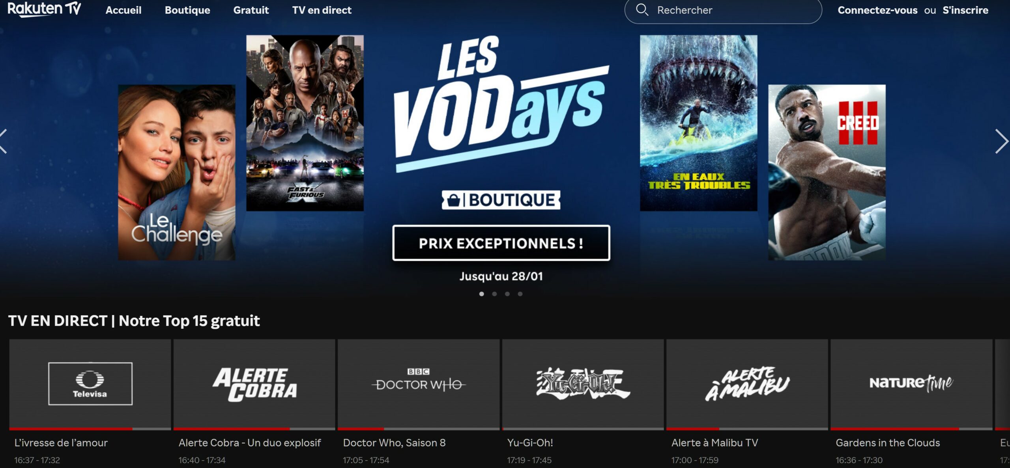Click the Boutique shopping bag badge
The width and height of the screenshot is (1010, 468).
(501, 200)
